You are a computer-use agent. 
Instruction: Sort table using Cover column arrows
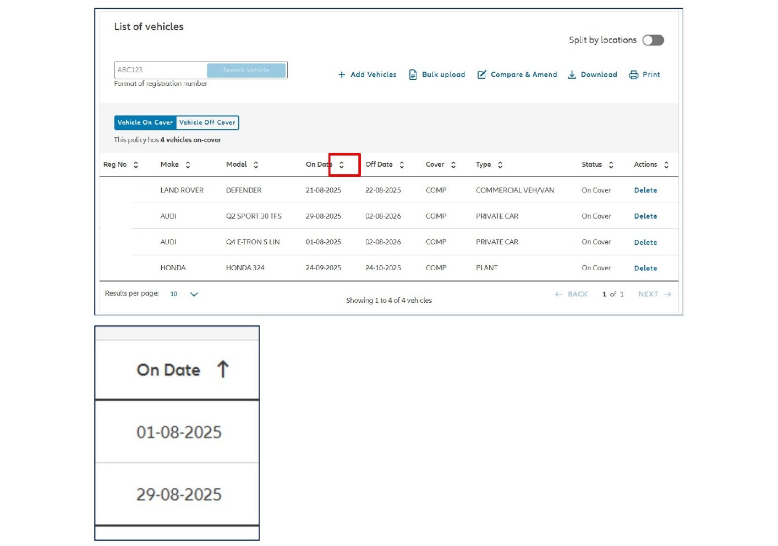(x=453, y=165)
